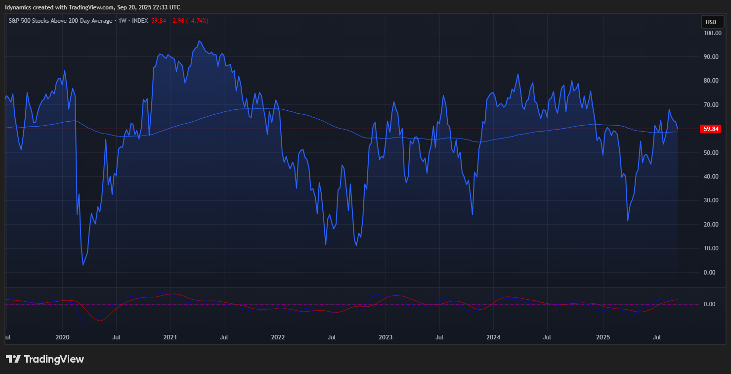Click the S&P 500 Stocks Above 200-Day Average title
Image resolution: width=731 pixels, height=374 pixels.
60,21
